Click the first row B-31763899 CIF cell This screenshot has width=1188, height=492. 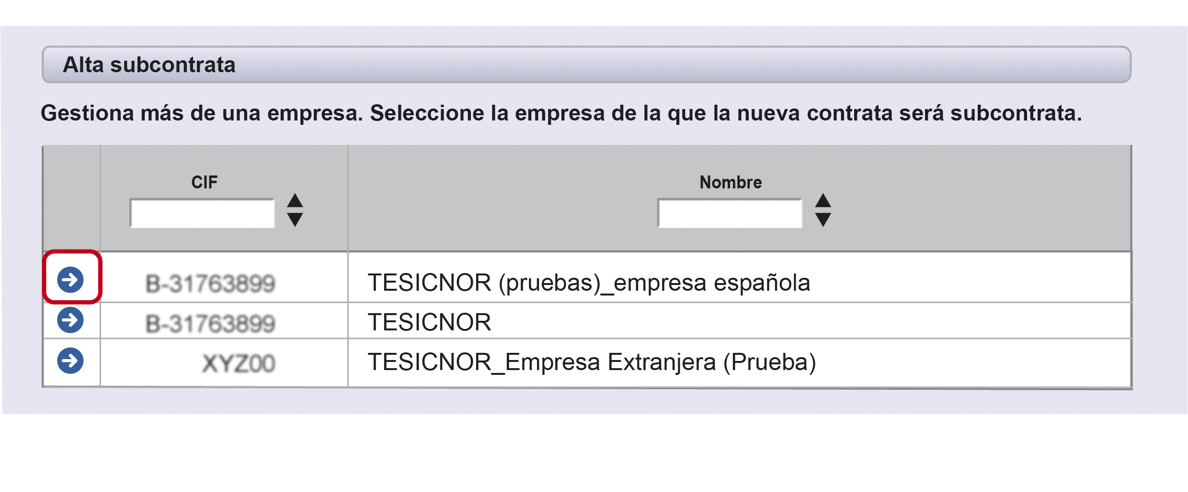tap(224, 277)
